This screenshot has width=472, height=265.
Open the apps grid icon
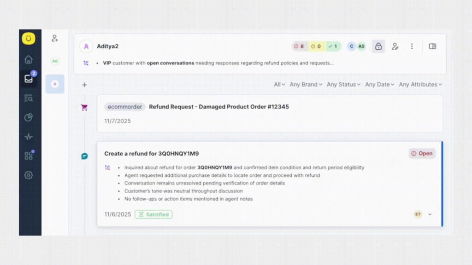[29, 156]
